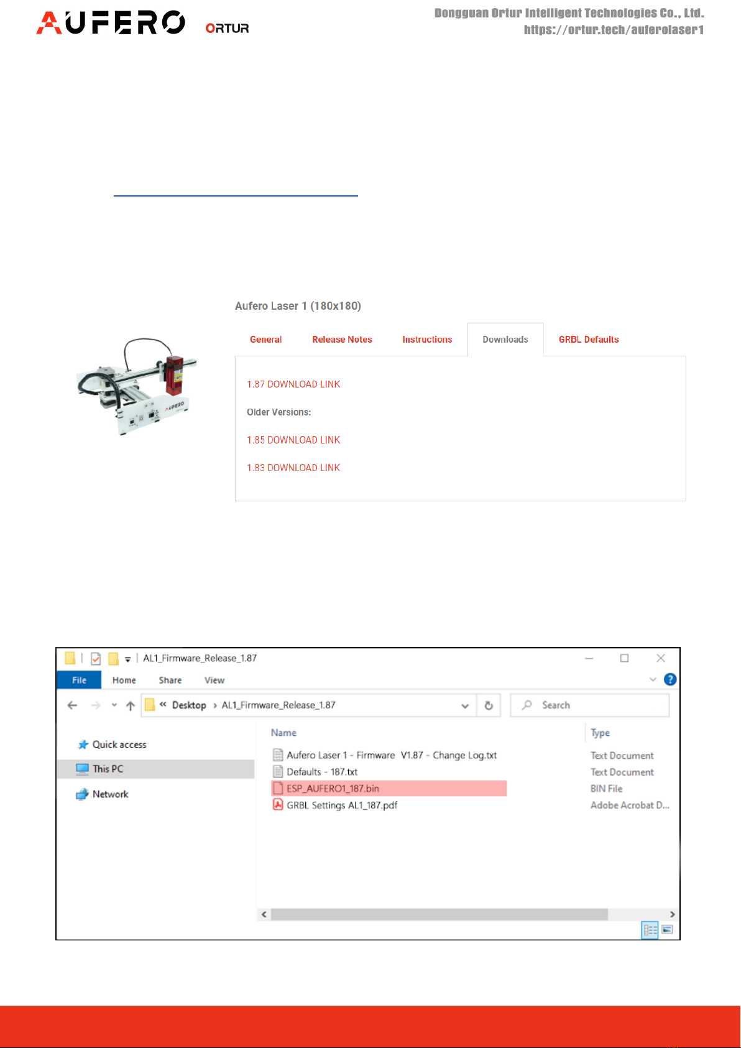
Task: Click the Search input box
Action: (589, 705)
